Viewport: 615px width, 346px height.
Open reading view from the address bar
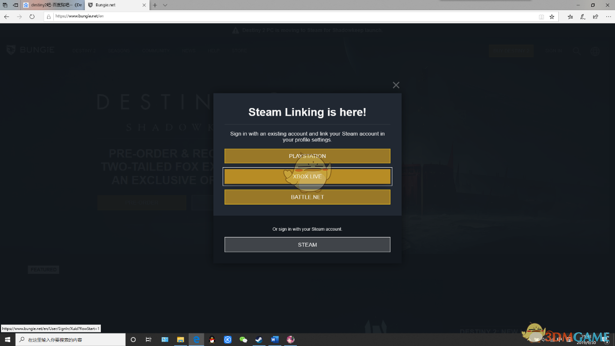pyautogui.click(x=541, y=16)
